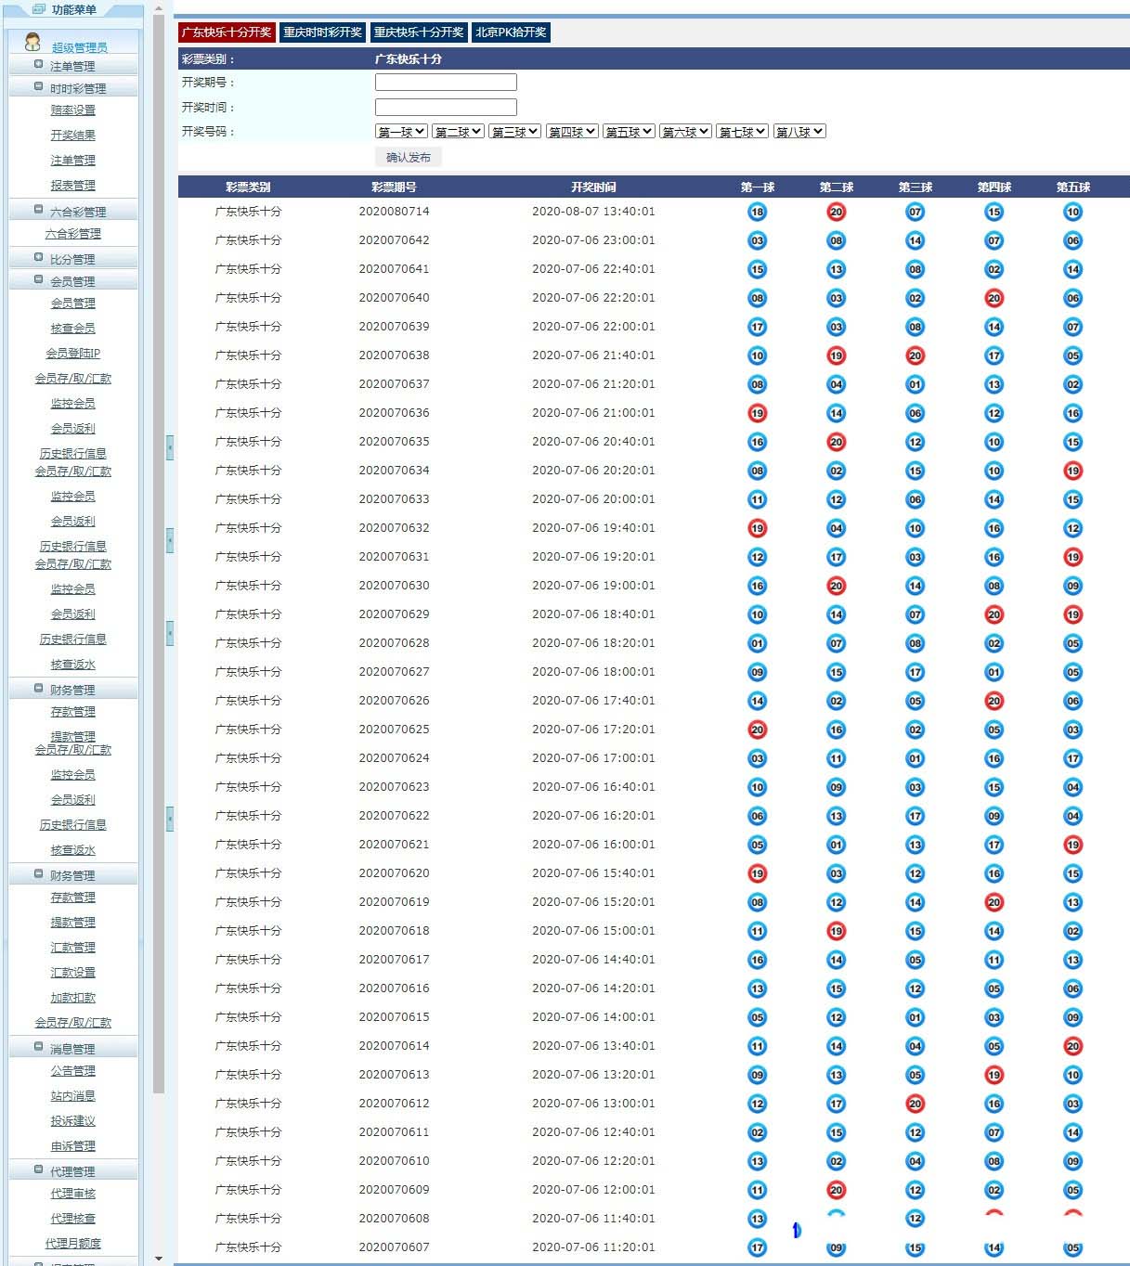Select the 北京PK拾开奖 tab
Image resolution: width=1130 pixels, height=1266 pixels.
511,32
